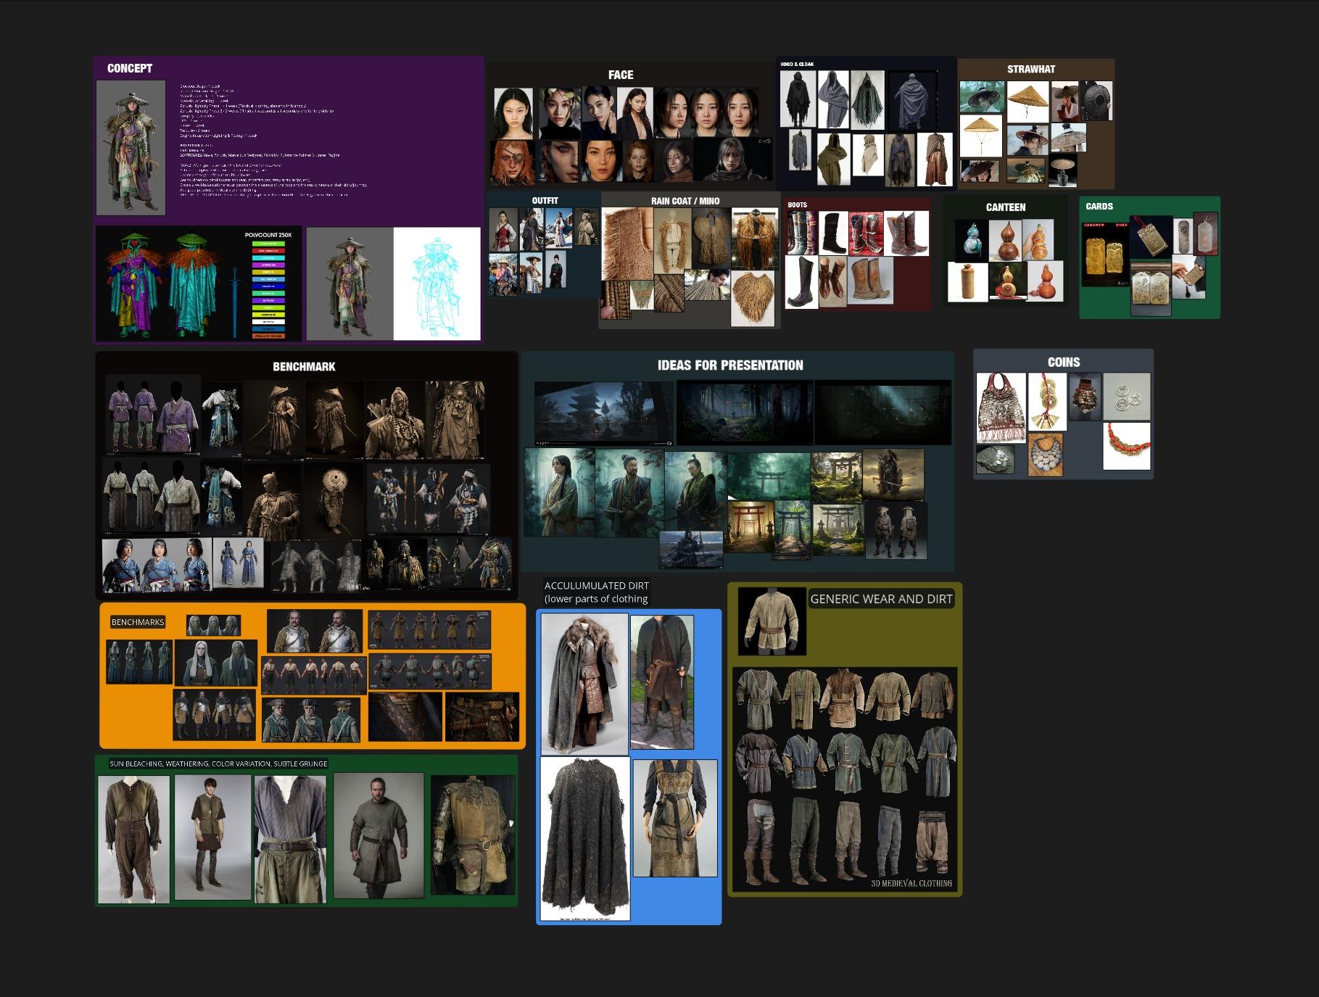Click the SUN BLEACHING, WEATHERING label
The image size is (1319, 997).
coord(218,764)
